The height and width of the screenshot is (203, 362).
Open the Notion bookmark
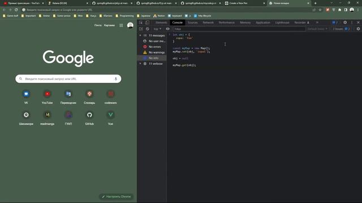click(159, 16)
